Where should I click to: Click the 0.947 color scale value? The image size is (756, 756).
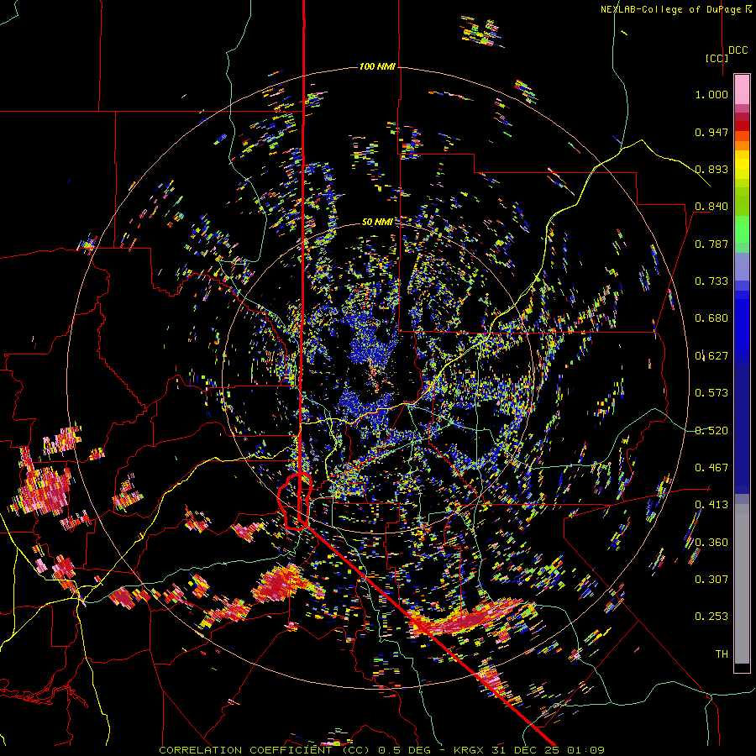[711, 132]
